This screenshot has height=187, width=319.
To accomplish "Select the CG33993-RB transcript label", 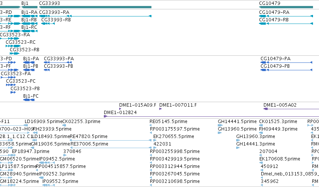I will click(56, 20).
